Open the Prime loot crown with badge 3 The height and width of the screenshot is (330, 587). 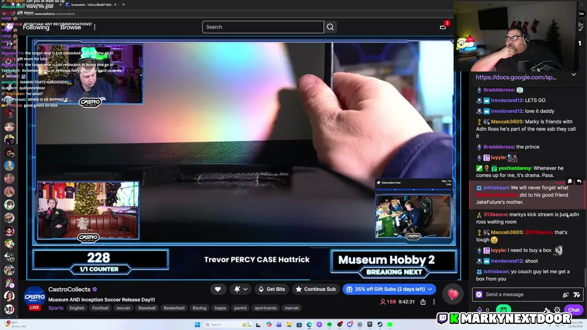tap(443, 27)
